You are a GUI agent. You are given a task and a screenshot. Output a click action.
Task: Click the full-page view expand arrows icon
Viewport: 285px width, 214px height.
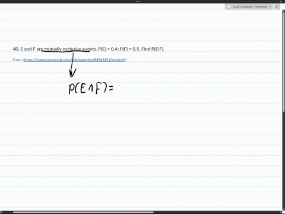(277, 7)
